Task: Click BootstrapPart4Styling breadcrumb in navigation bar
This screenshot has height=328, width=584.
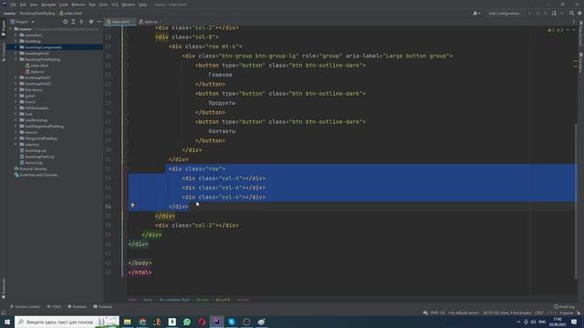Action: click(37, 14)
